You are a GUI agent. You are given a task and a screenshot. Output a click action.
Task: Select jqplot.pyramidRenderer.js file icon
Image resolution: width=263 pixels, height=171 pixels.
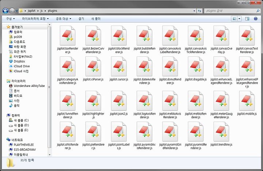pyautogui.click(x=196, y=132)
